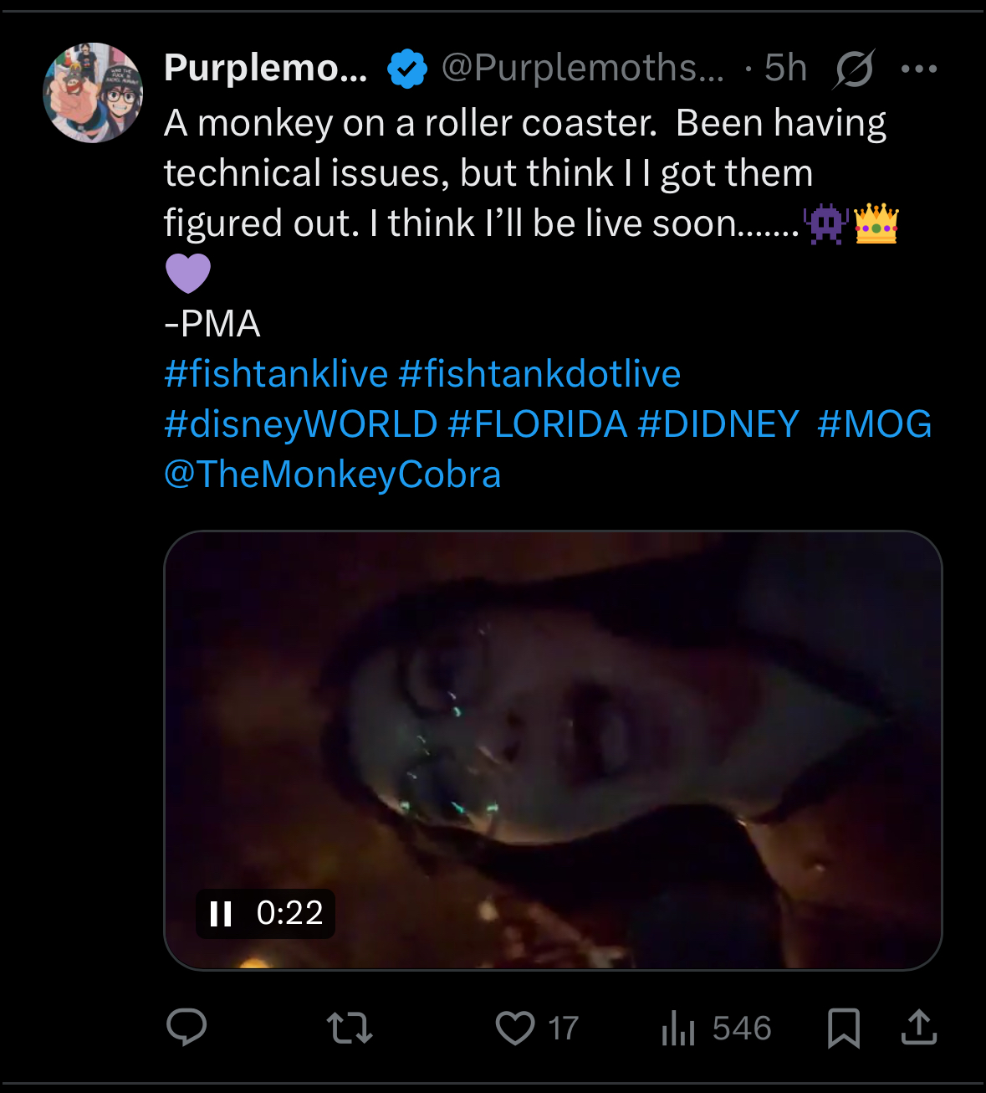
Task: Click the Grok slashed-circle icon
Action: [x=853, y=69]
